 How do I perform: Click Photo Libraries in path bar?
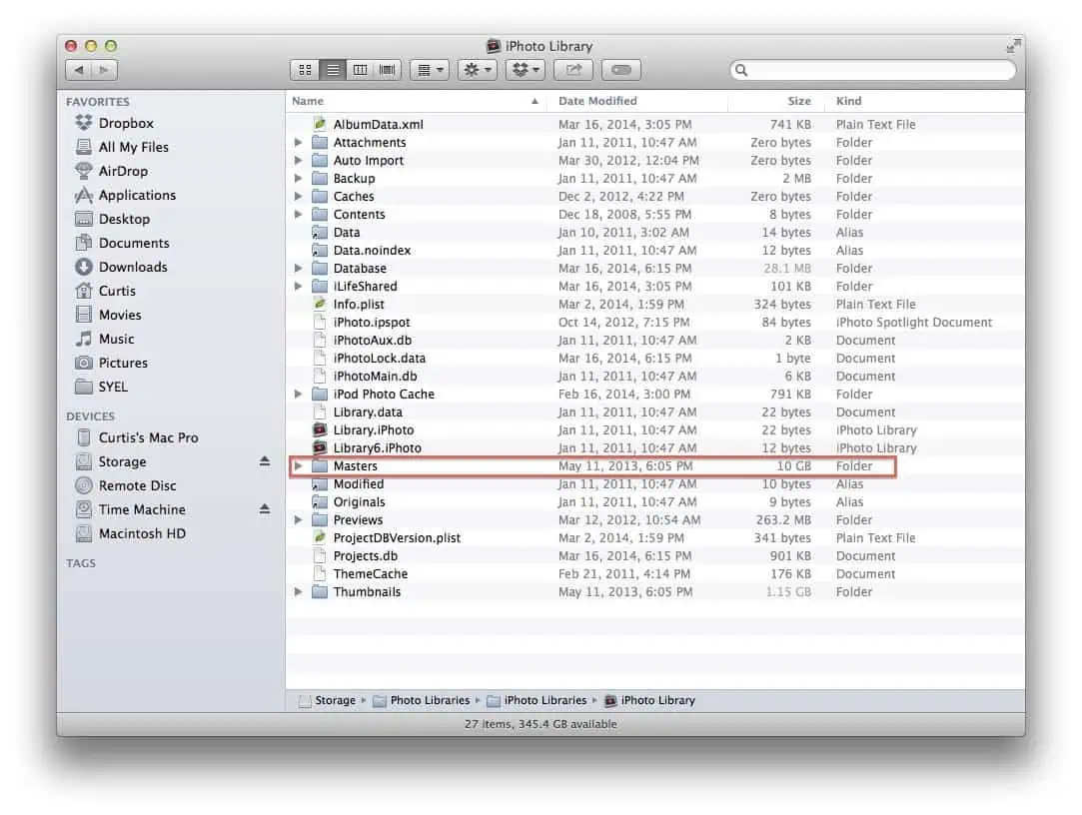tap(429, 700)
